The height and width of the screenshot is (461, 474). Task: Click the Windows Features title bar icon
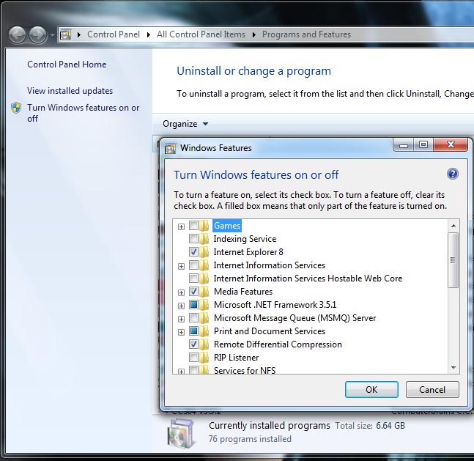click(170, 148)
